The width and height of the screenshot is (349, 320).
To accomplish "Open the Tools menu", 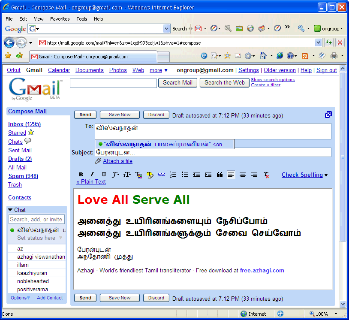I will coord(82,19).
